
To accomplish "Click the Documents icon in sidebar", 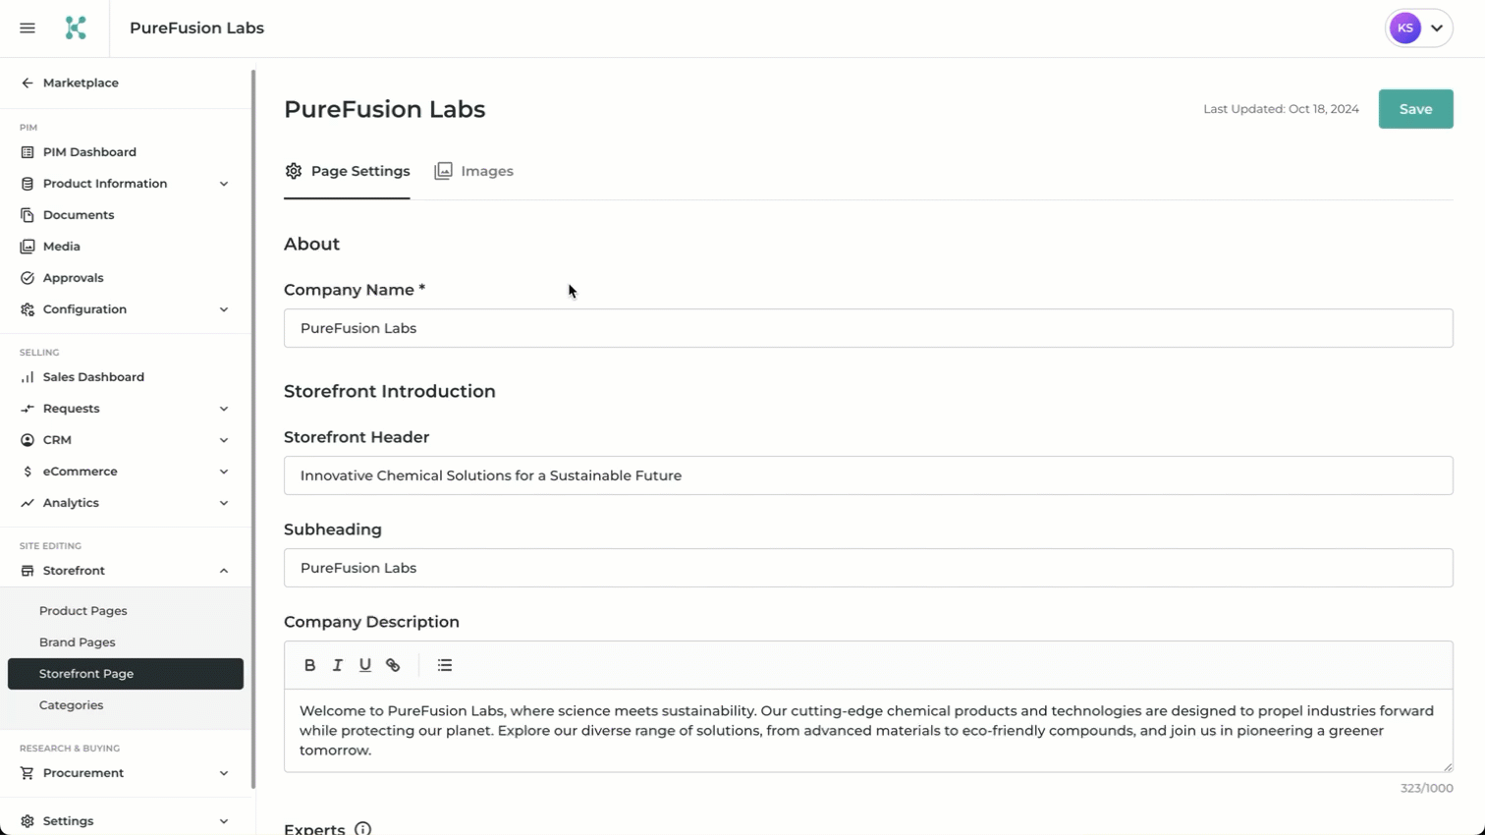I will tap(27, 215).
